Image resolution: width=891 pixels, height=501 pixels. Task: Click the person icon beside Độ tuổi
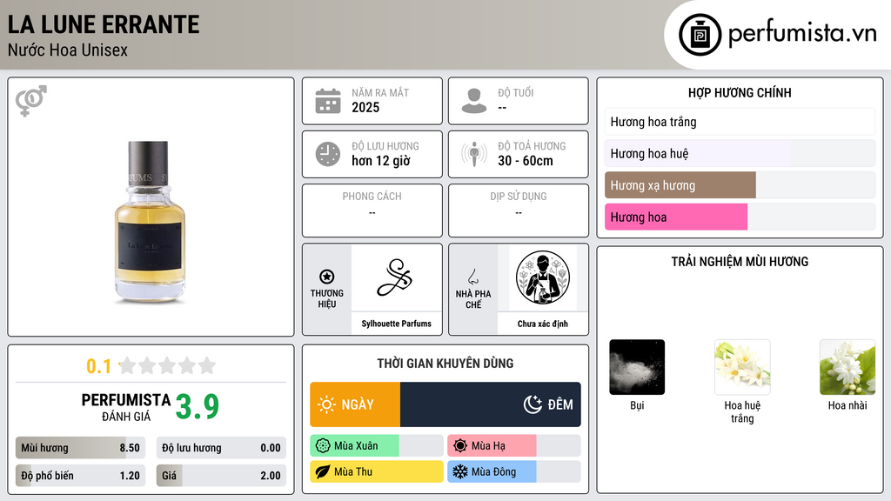click(x=474, y=101)
